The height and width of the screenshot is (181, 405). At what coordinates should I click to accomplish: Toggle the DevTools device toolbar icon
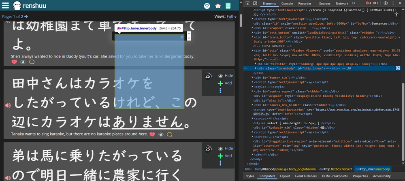tap(255, 3)
